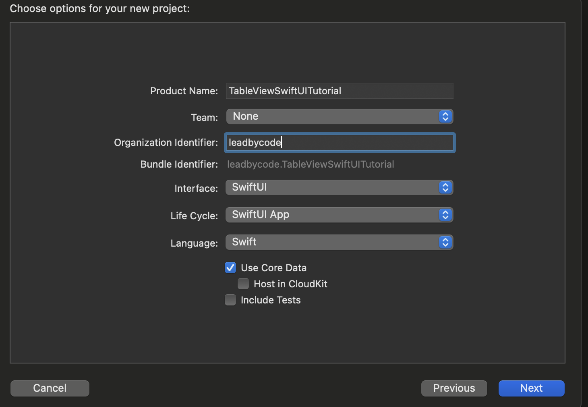Screen dimensions: 588x407
Task: Uncheck the Use Core Data checkbox
Action: [230, 268]
